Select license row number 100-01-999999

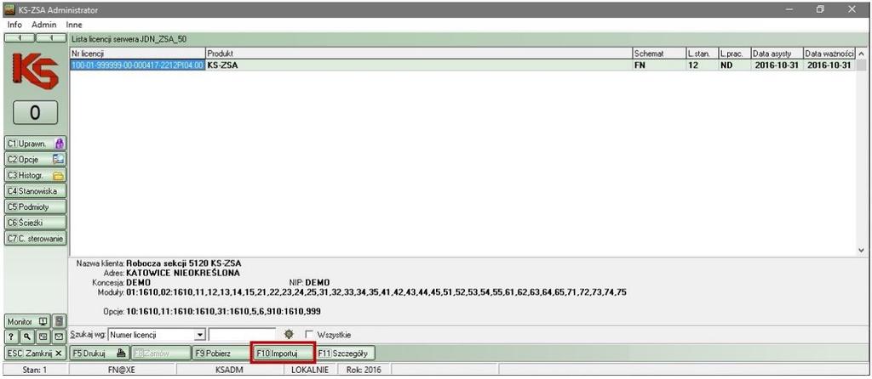(138, 65)
